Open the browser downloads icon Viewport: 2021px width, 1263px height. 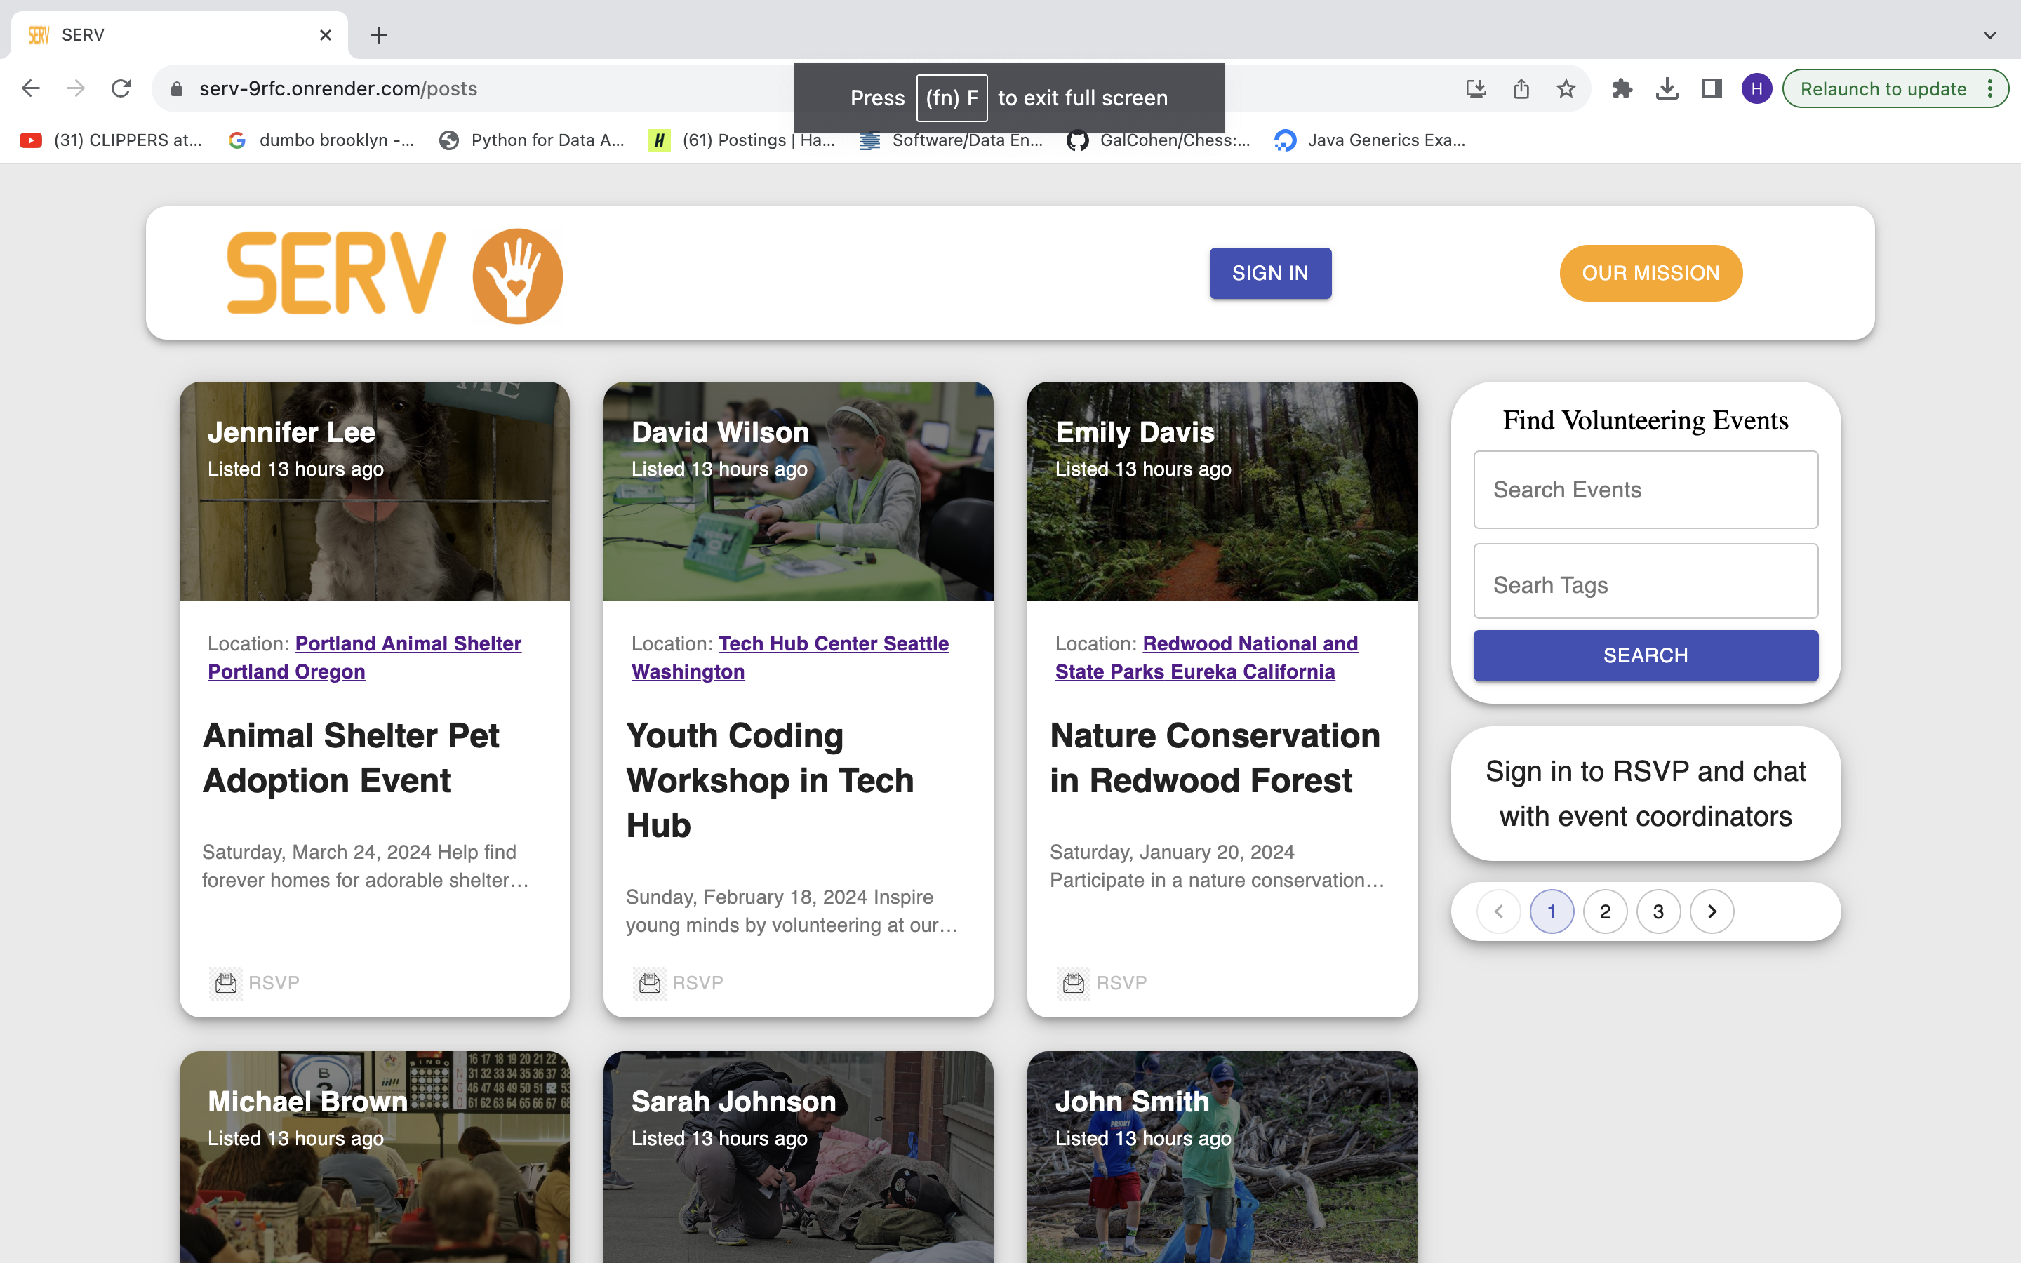pos(1667,88)
